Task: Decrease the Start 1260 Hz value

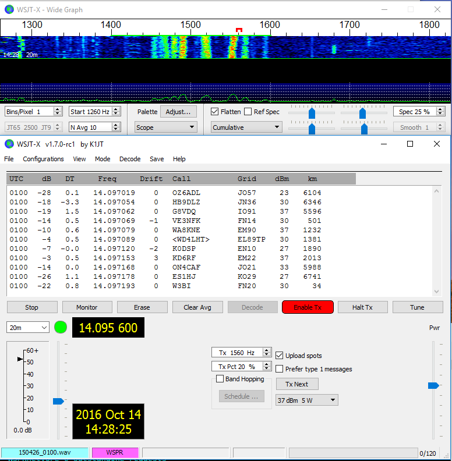Action: 116,114
